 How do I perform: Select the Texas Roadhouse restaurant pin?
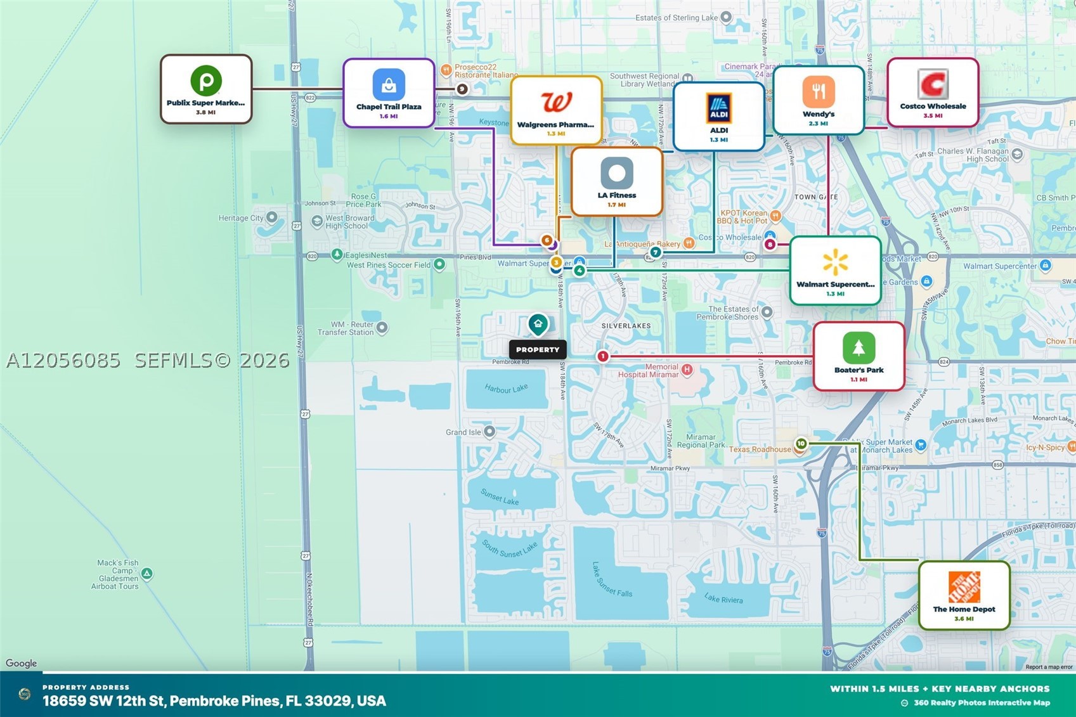point(800,449)
